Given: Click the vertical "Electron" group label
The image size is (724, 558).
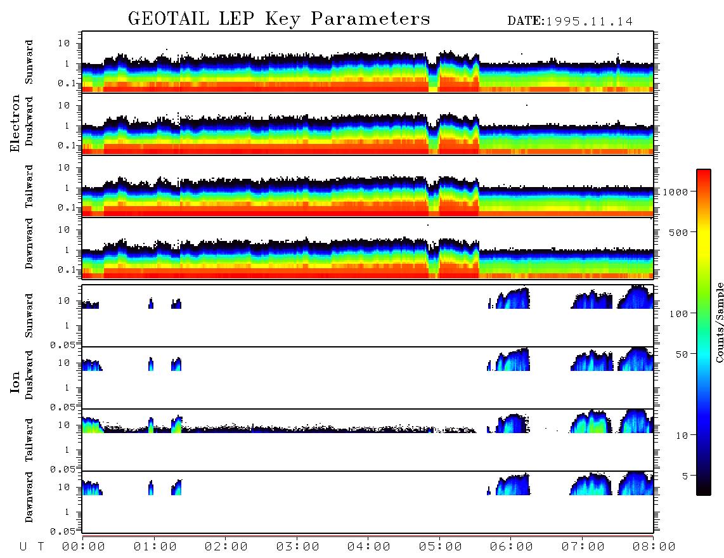Looking at the screenshot, I should click(15, 123).
